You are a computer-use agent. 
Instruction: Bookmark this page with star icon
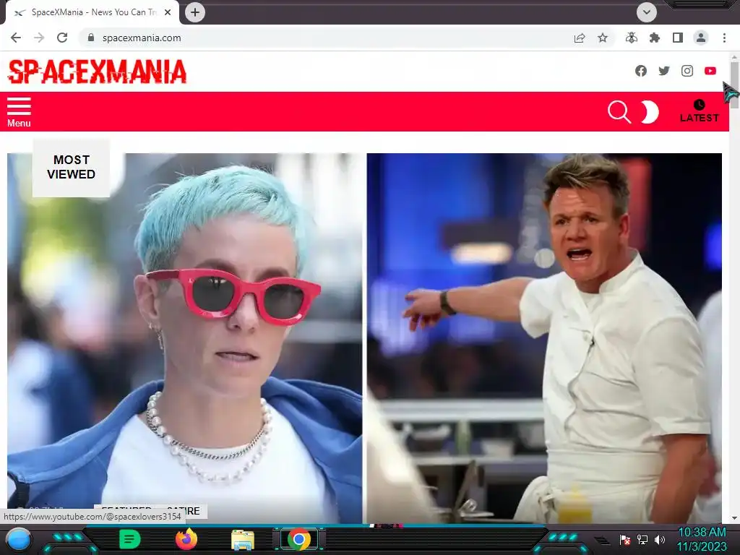603,38
